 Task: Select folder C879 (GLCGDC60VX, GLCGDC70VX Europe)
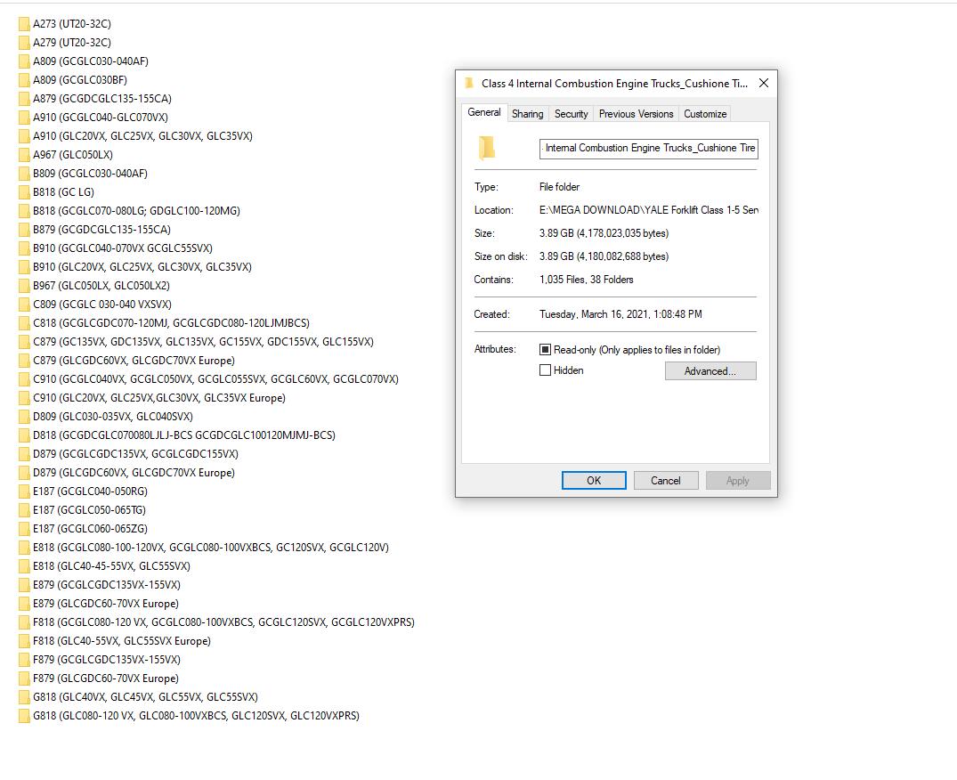[127, 361]
